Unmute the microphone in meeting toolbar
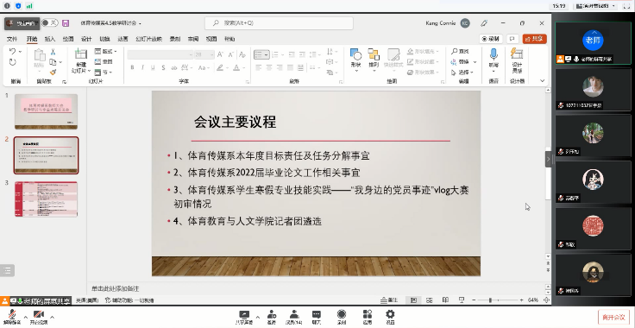 pyautogui.click(x=12, y=317)
